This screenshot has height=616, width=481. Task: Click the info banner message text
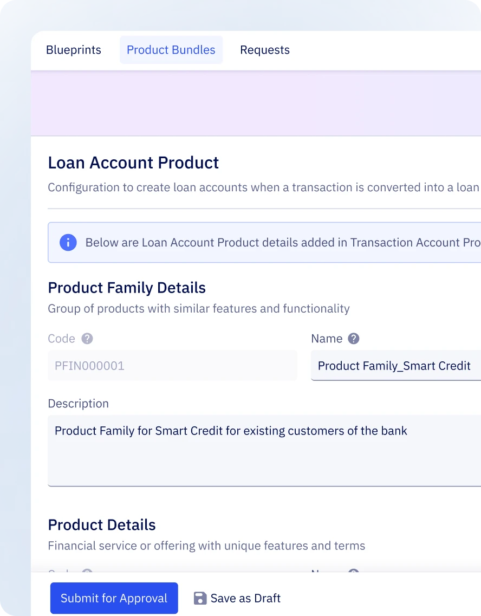(282, 242)
